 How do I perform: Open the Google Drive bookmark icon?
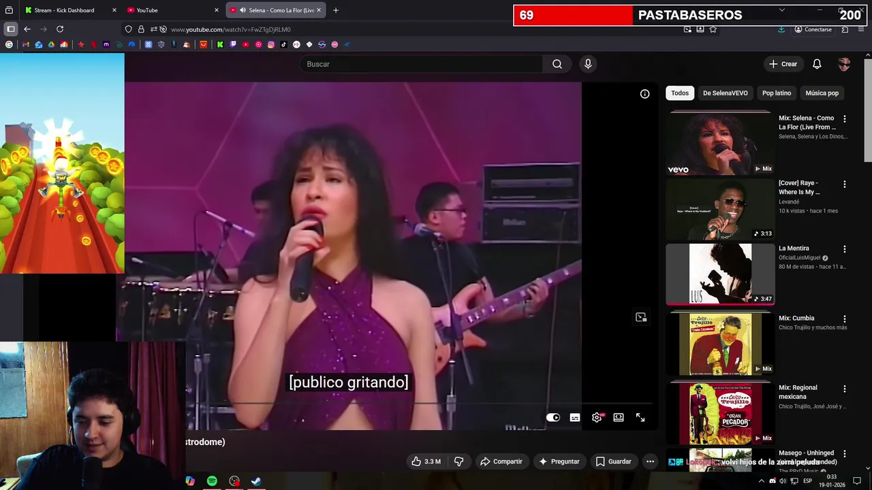tap(51, 44)
